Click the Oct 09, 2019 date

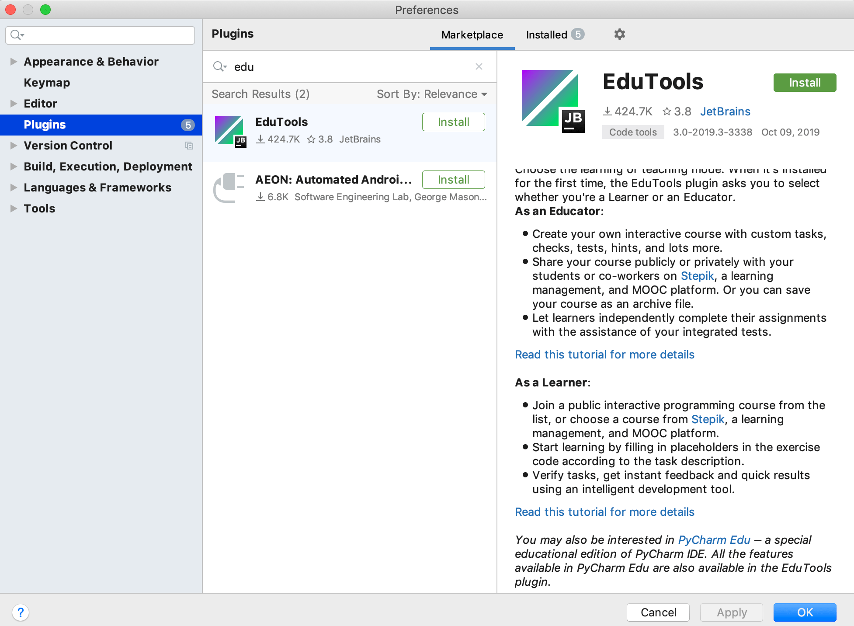point(790,132)
